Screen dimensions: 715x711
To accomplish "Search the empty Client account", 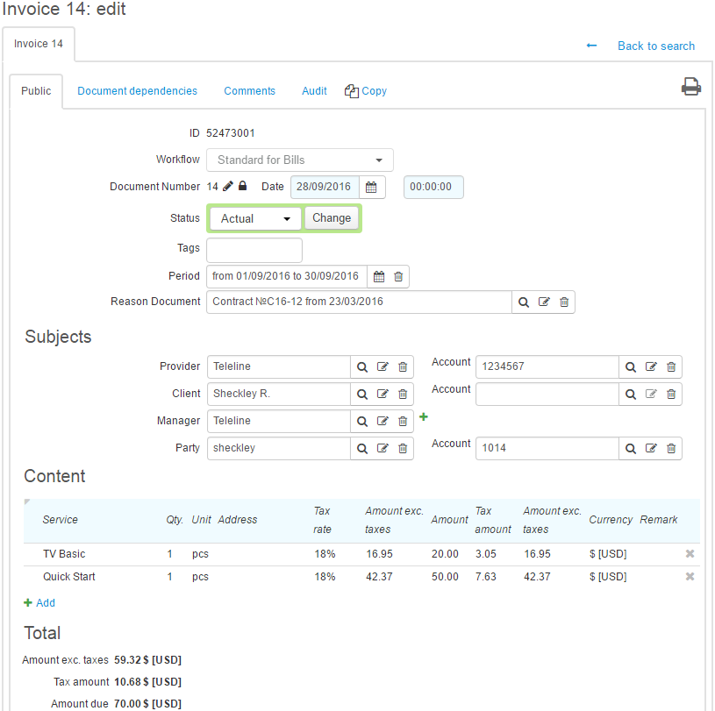I will (631, 395).
